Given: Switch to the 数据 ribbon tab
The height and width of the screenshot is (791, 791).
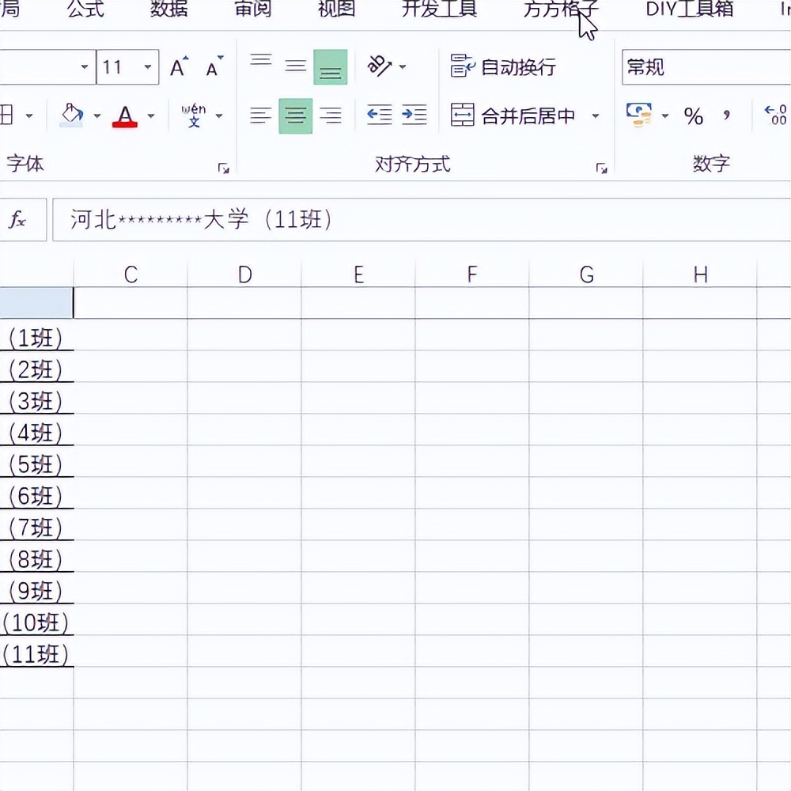Looking at the screenshot, I should (x=168, y=10).
